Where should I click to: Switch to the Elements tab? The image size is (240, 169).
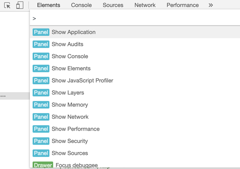tap(48, 5)
